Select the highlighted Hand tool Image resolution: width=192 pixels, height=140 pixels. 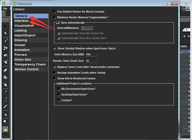[5, 129]
